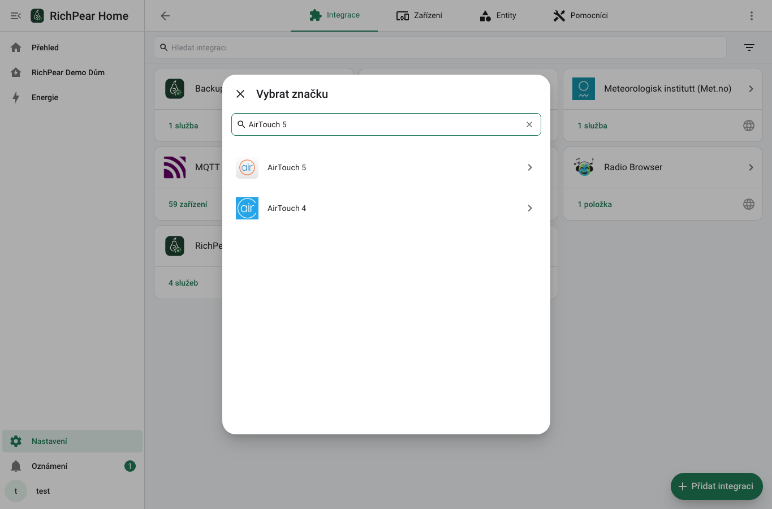Screen dimensions: 772x509
Task: Click the Přidat integraci button
Action: [x=717, y=486]
